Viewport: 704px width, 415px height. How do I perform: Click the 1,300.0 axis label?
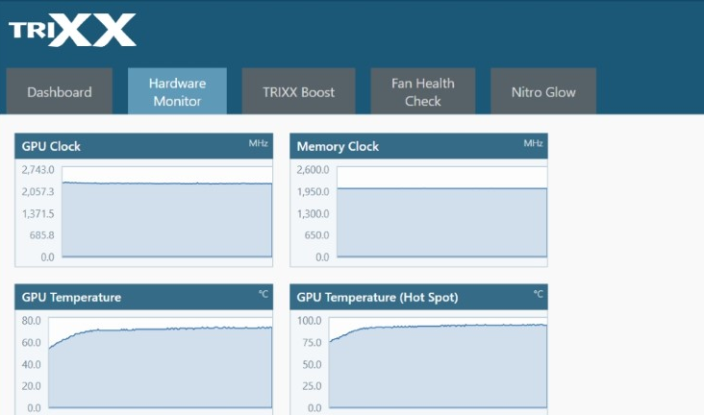pyautogui.click(x=313, y=213)
